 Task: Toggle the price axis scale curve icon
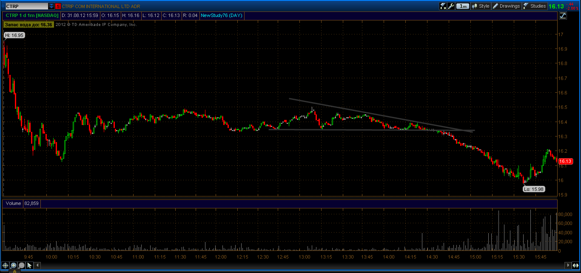[563, 16]
